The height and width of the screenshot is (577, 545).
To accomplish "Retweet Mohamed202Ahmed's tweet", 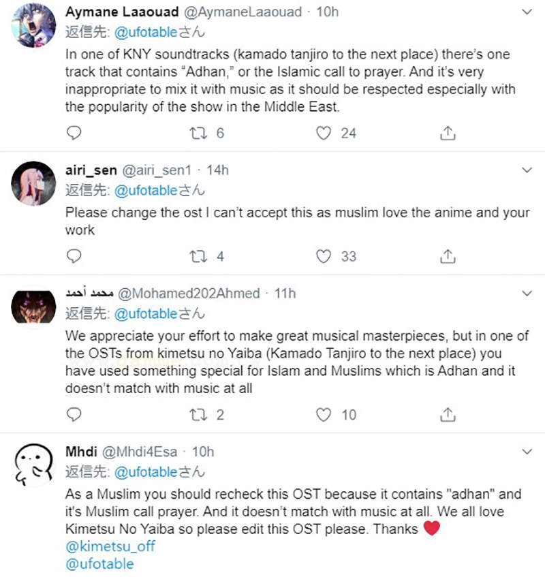I will (199, 414).
